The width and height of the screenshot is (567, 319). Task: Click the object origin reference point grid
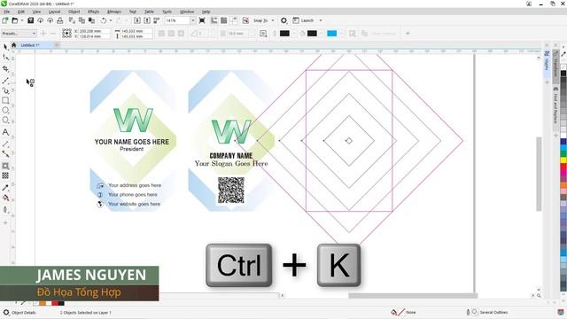tap(66, 34)
